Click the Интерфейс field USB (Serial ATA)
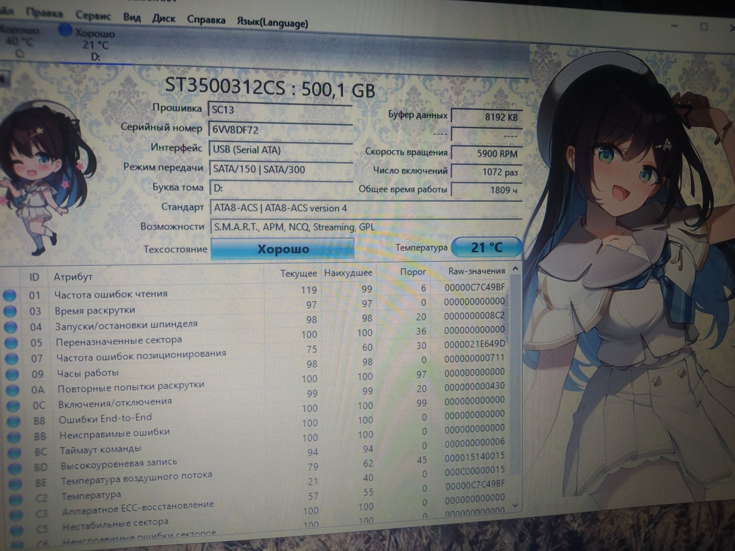This screenshot has height=551, width=735. click(x=281, y=150)
